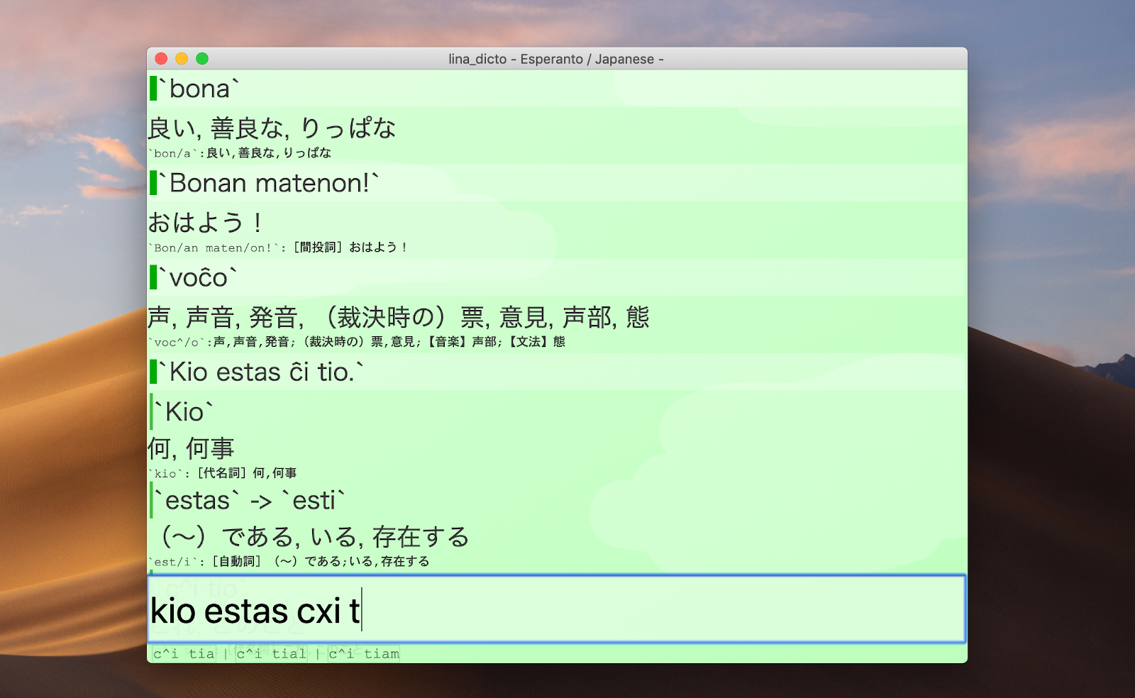The image size is (1135, 698).
Task: Click the window title "lina_dicto - Esperanto / Japanese -"
Action: 556,59
